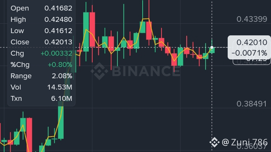
Task: Select the green candle under the crosshair dot
Action: pos(212,50)
